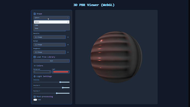Click the 'Post-processing' heading
This screenshot has height=107, width=190.
coord(45,97)
